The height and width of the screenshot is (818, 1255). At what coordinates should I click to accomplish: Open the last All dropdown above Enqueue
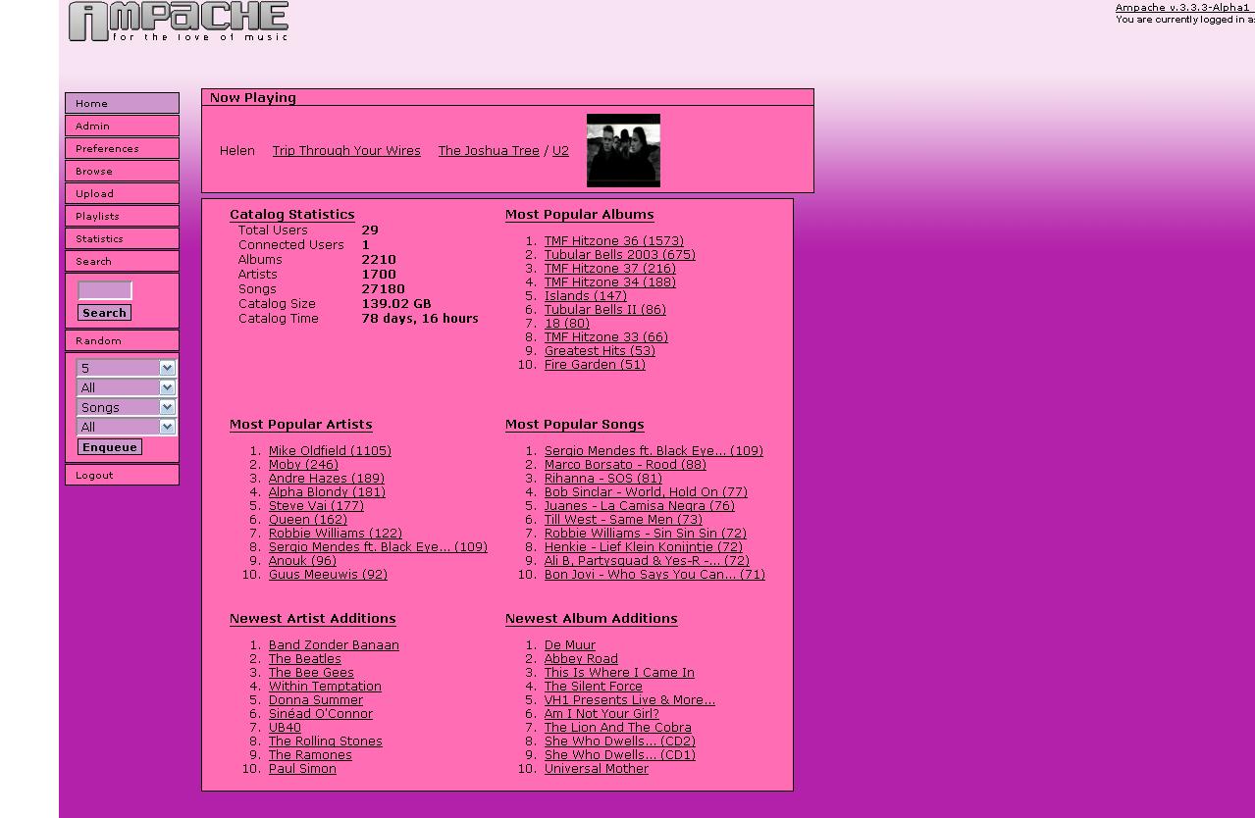[x=127, y=427]
